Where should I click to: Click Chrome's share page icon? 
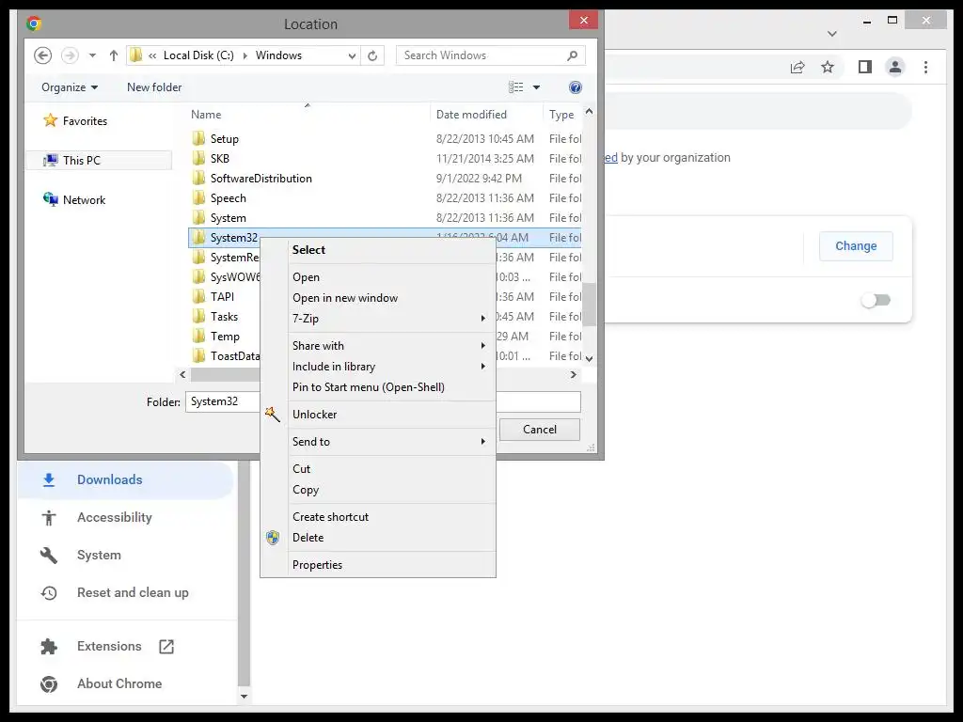[797, 67]
